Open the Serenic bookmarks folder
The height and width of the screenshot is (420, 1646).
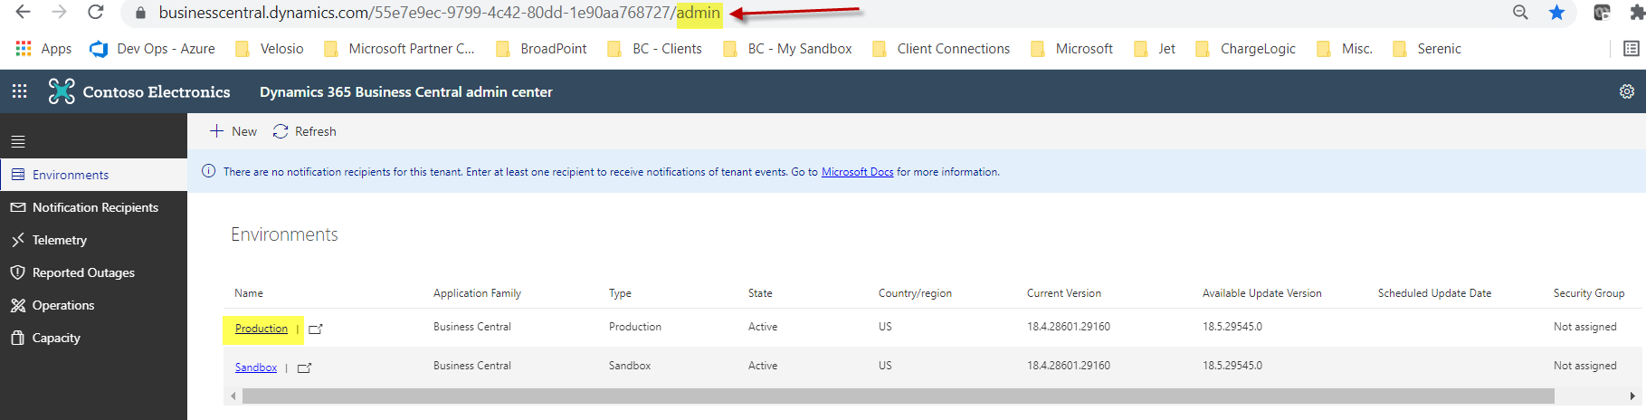pyautogui.click(x=1426, y=49)
